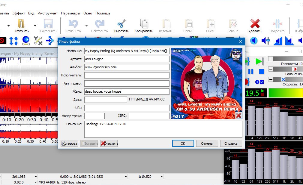Open the Вид menu
The height and width of the screenshot is (185, 303).
click(31, 13)
